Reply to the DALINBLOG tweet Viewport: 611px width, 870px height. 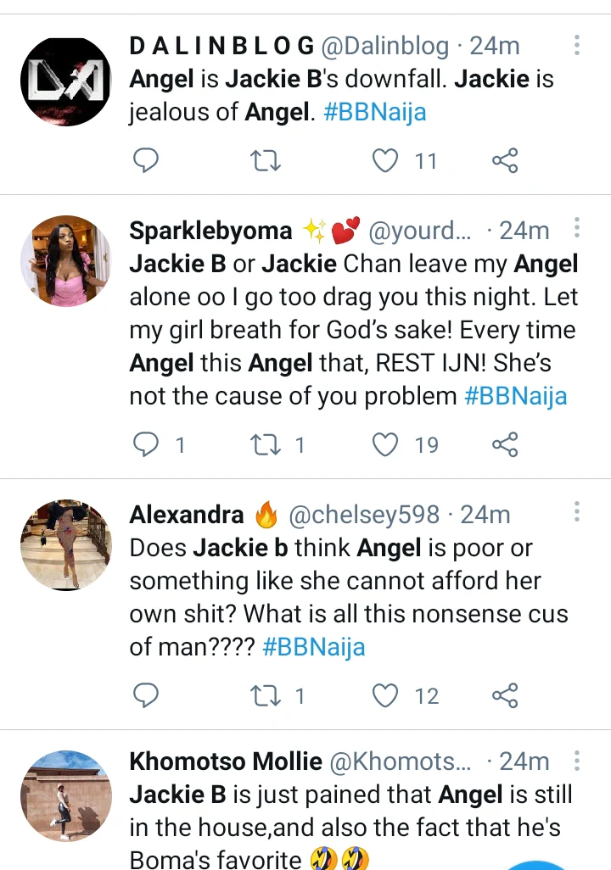[x=148, y=160]
